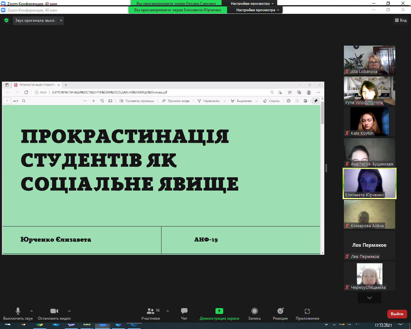Viewport: 411px width, 329px height.
Task: Click the green encryption shield icon
Action: pyautogui.click(x=6, y=21)
